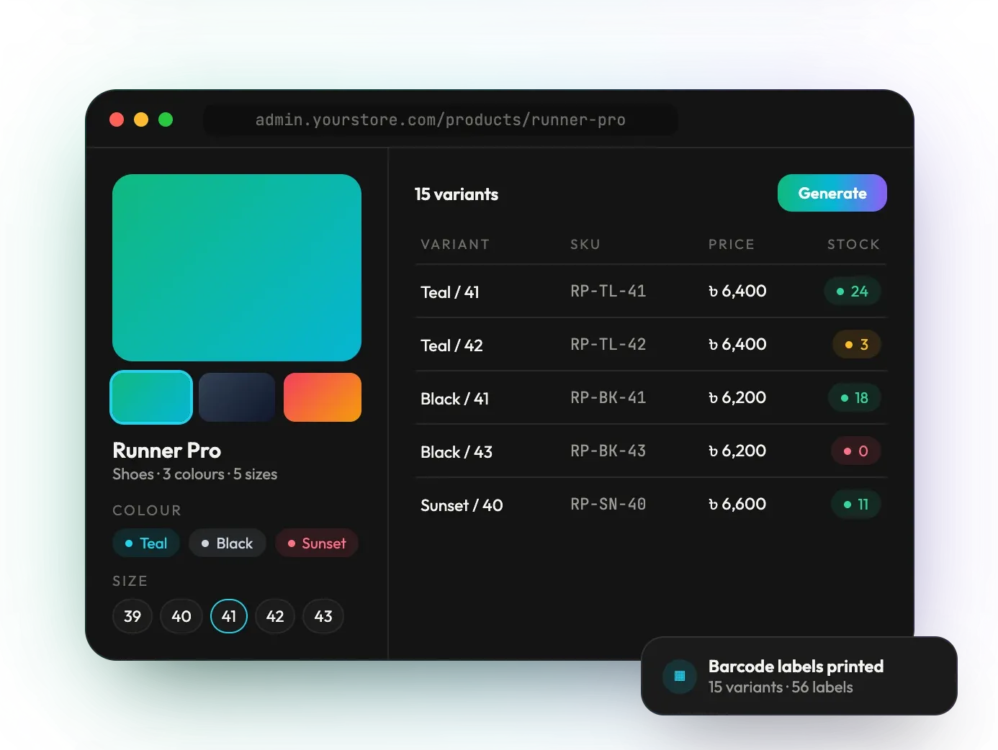The image size is (998, 750).
Task: Select the orange sunset thumbnail
Action: (323, 397)
